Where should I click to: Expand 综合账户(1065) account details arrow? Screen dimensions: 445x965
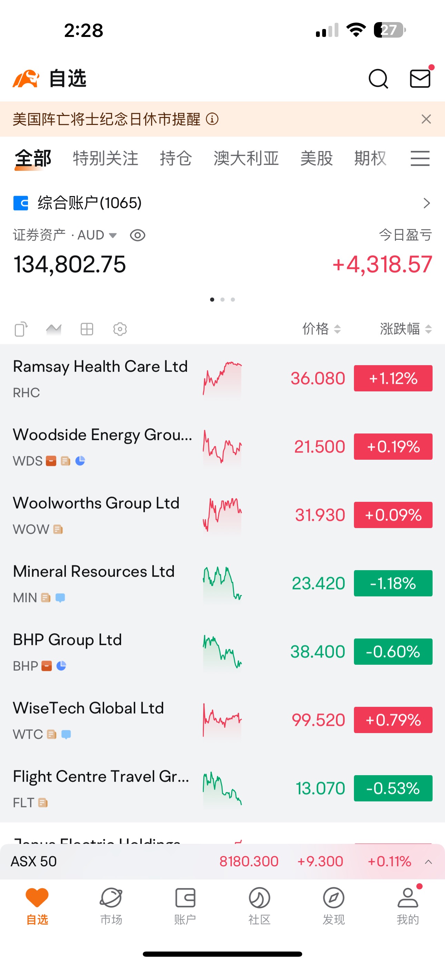(427, 203)
